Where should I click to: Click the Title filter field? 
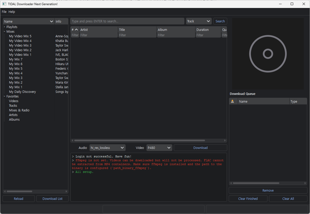[x=137, y=35]
